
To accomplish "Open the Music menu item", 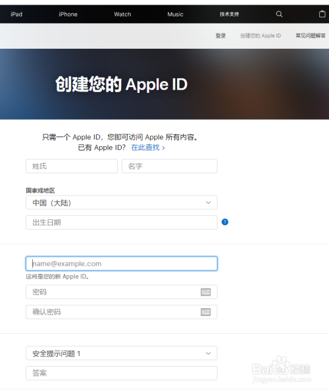I will pyautogui.click(x=175, y=14).
